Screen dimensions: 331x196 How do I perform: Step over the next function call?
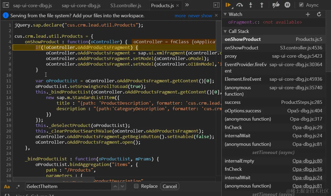pos(240,5)
